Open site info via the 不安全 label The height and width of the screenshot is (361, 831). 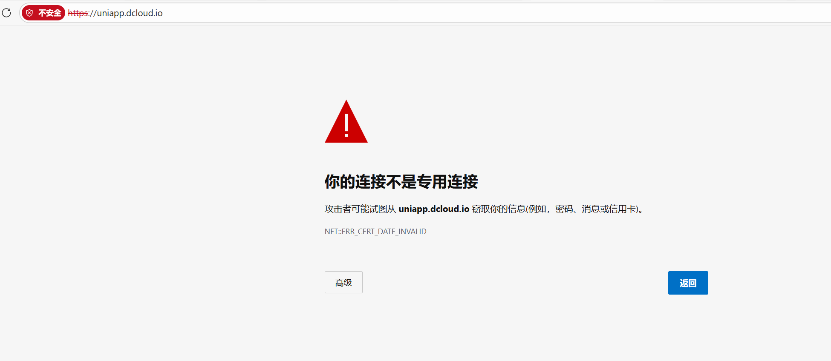[50, 13]
